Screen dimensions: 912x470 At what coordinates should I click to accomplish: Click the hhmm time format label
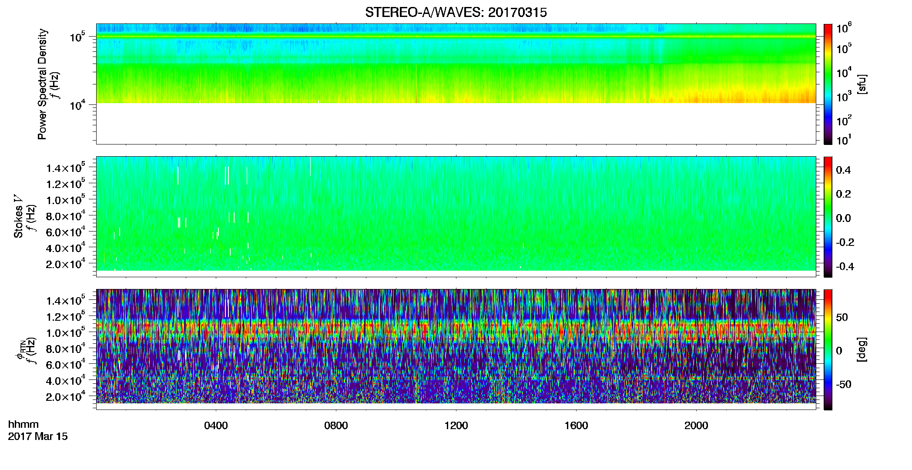point(23,424)
